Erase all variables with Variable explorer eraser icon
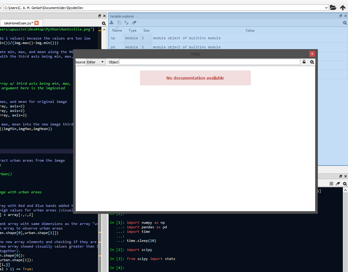348x272 pixels. point(134,22)
